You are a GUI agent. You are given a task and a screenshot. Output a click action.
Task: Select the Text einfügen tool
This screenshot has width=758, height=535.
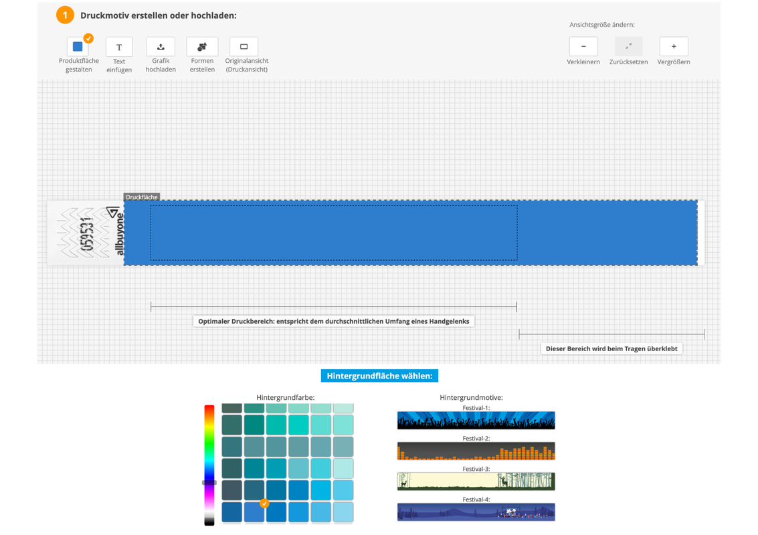coord(119,47)
